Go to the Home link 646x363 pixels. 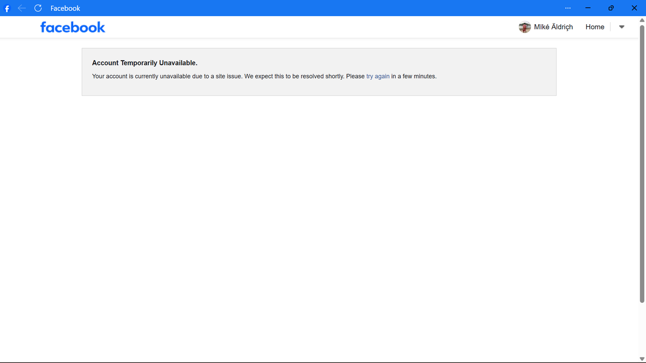click(x=595, y=27)
